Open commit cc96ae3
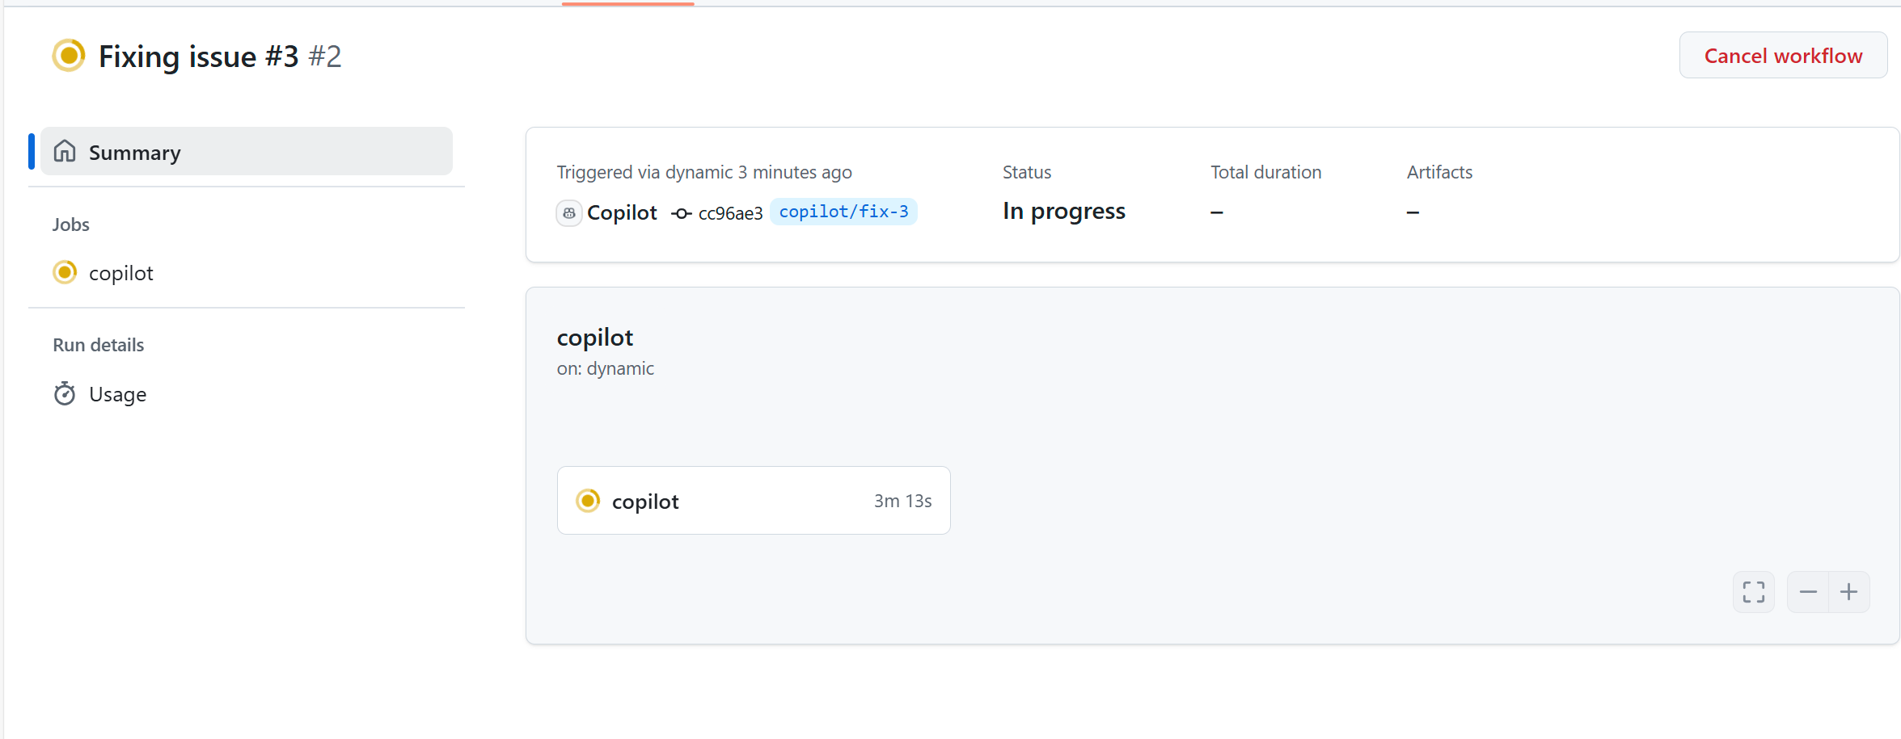 tap(729, 212)
